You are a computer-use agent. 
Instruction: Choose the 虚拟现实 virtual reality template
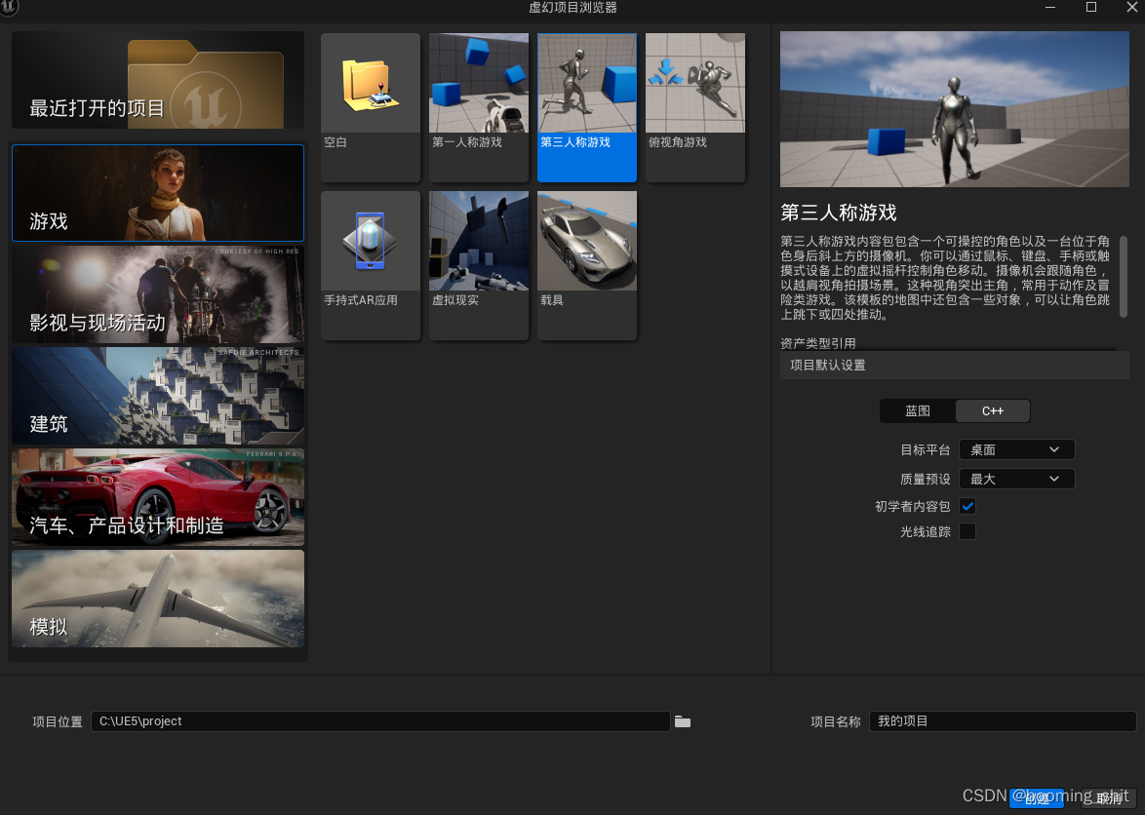point(478,265)
